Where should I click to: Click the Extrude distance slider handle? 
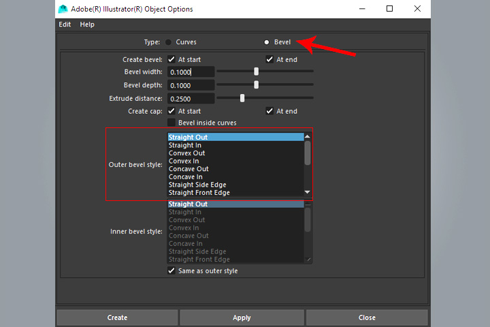pyautogui.click(x=242, y=98)
